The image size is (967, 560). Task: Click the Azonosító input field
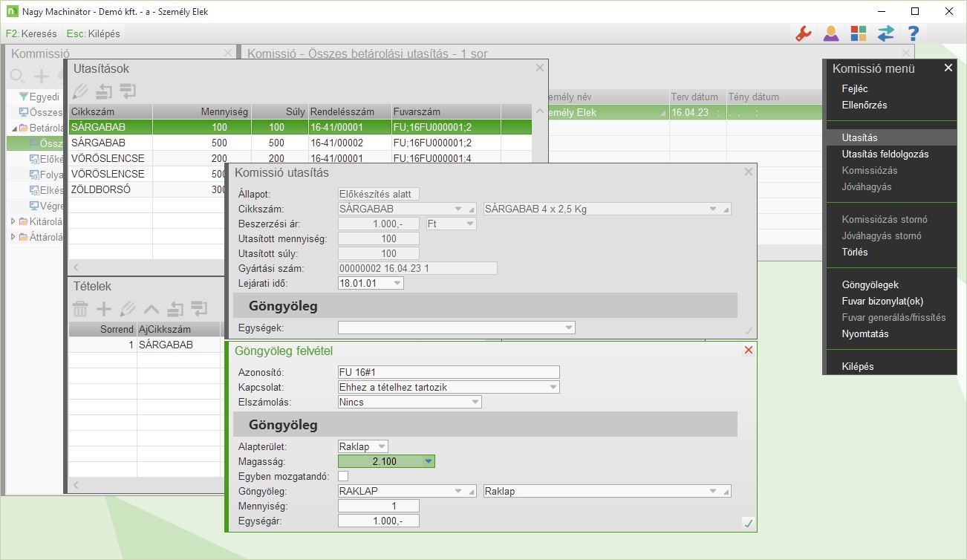click(449, 372)
